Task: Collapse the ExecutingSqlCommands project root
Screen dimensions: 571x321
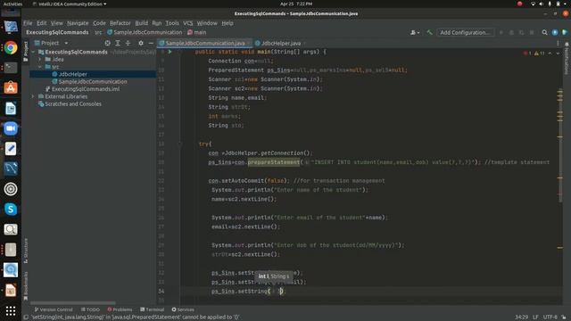Action: (33, 52)
